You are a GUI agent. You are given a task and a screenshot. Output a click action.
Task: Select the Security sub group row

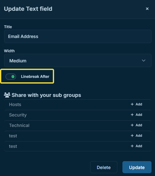click(x=78, y=115)
